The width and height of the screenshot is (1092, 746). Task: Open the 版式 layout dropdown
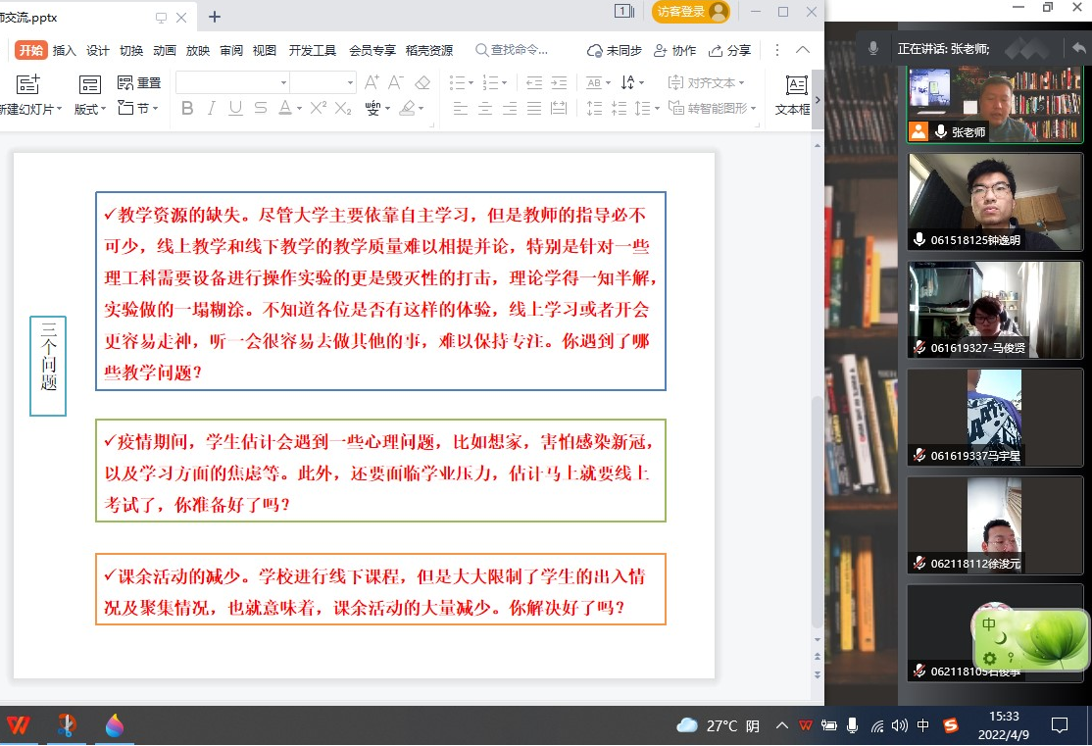point(90,109)
